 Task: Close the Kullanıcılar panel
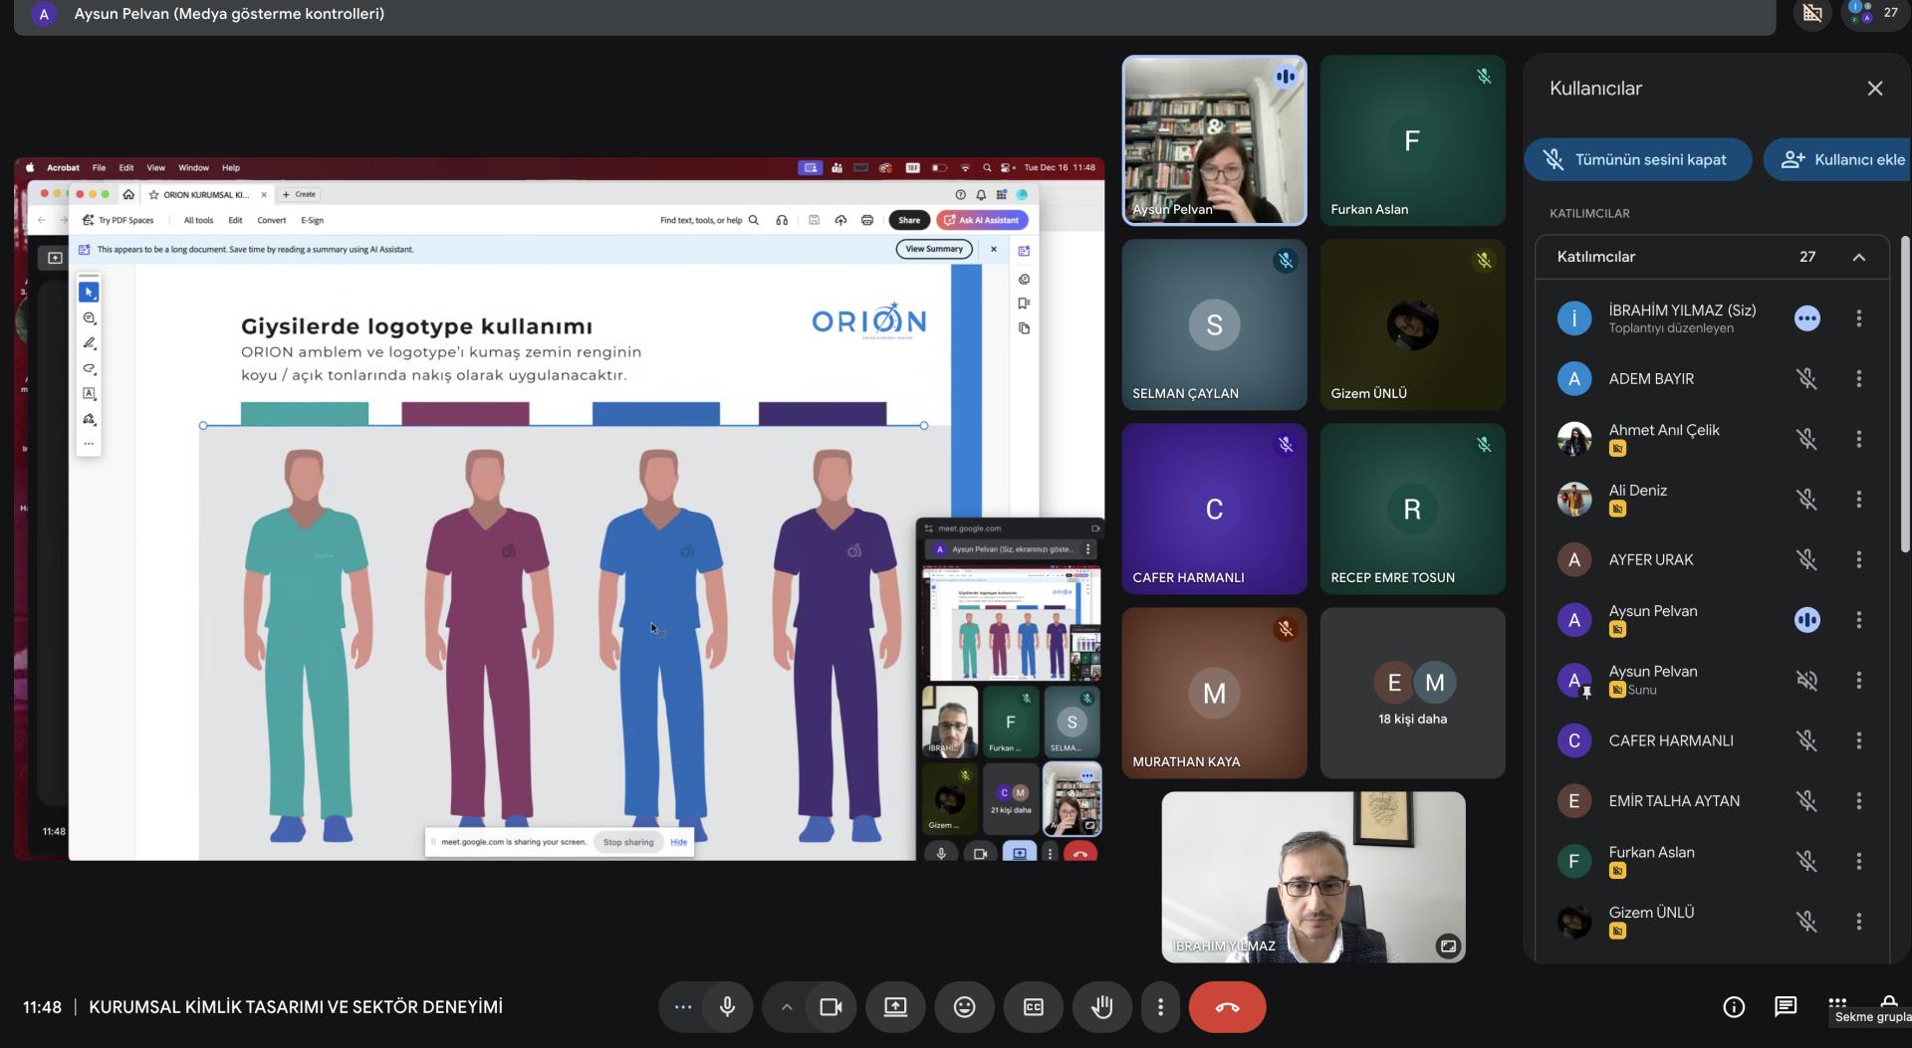click(1874, 89)
